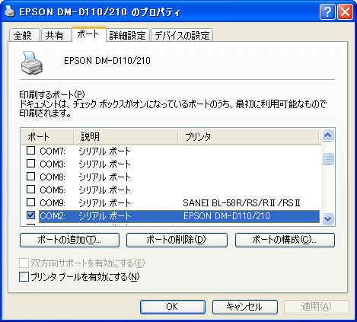Click the ポートの削除 button
The width and height of the screenshot is (357, 322).
pyautogui.click(x=177, y=240)
